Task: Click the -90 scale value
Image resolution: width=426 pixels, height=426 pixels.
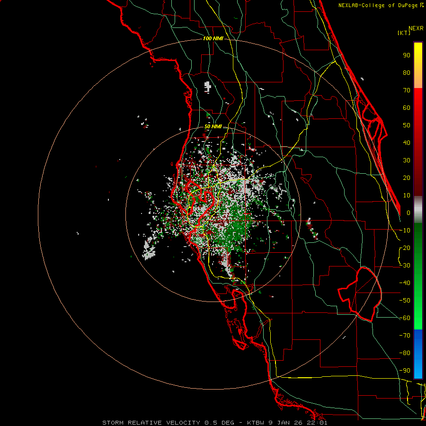Action: click(405, 370)
